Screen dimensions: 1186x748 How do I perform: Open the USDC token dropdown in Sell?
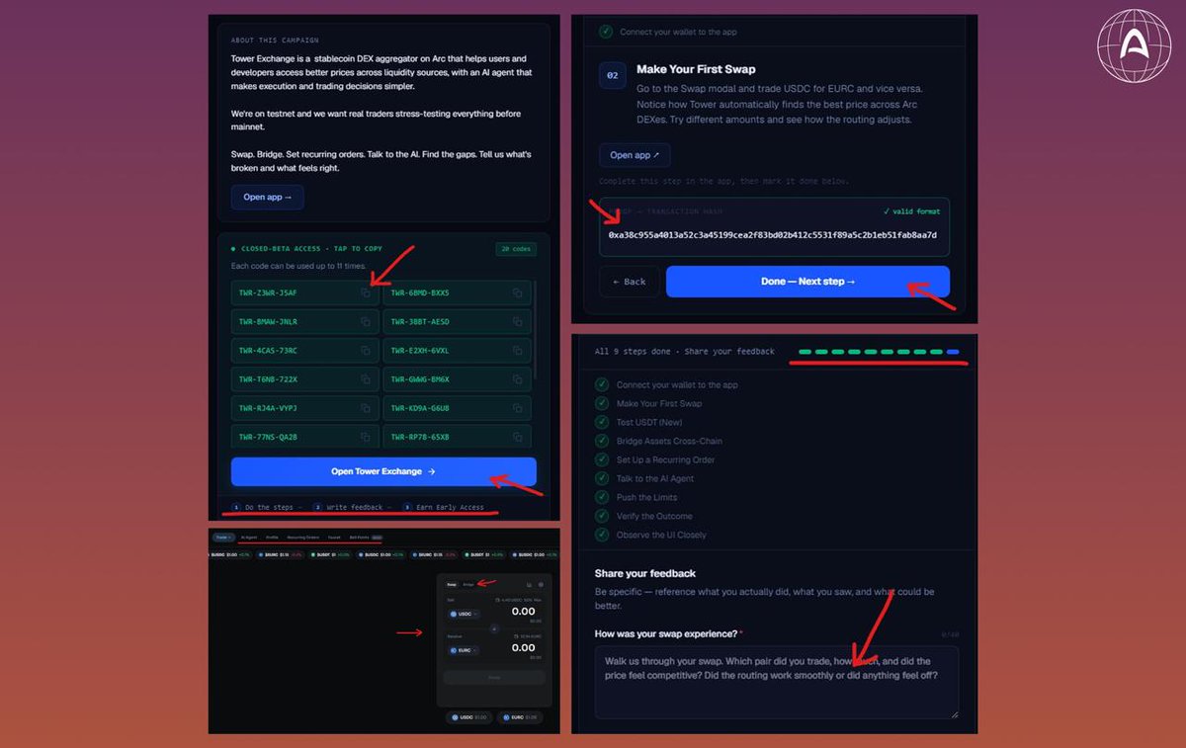tap(464, 614)
